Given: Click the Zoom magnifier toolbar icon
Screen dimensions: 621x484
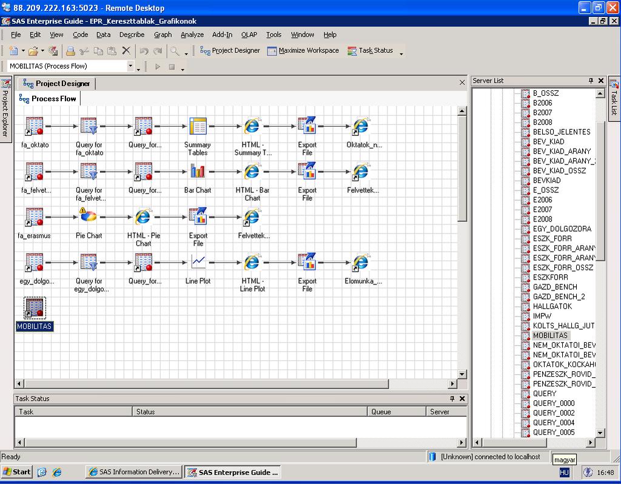Looking at the screenshot, I should [174, 51].
